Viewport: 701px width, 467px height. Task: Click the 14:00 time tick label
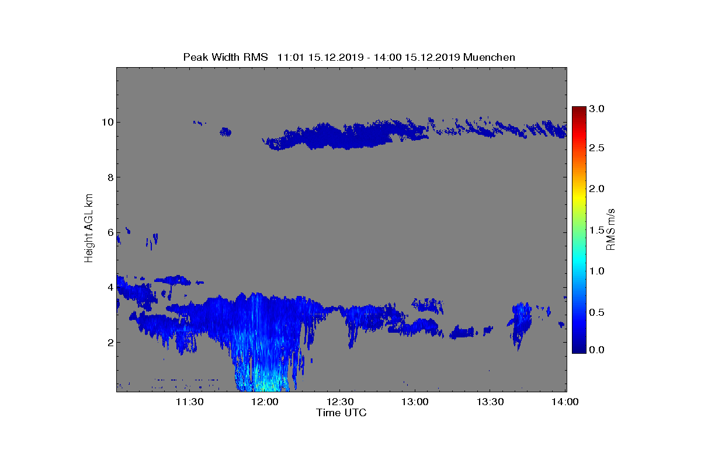(x=565, y=402)
